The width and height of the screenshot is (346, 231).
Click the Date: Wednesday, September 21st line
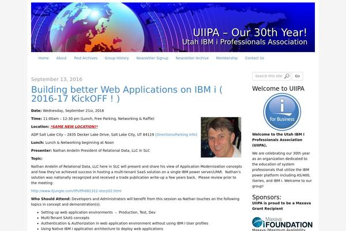pos(67,110)
